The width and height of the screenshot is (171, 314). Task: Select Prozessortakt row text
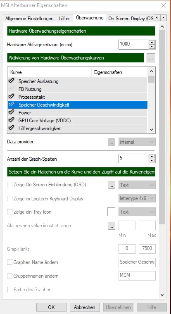(x=32, y=97)
